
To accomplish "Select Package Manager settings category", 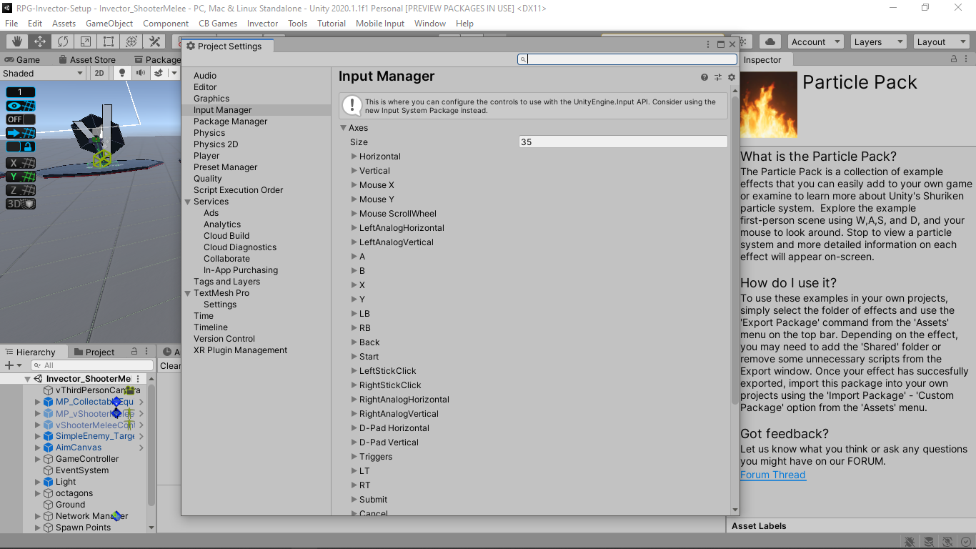I will [230, 122].
